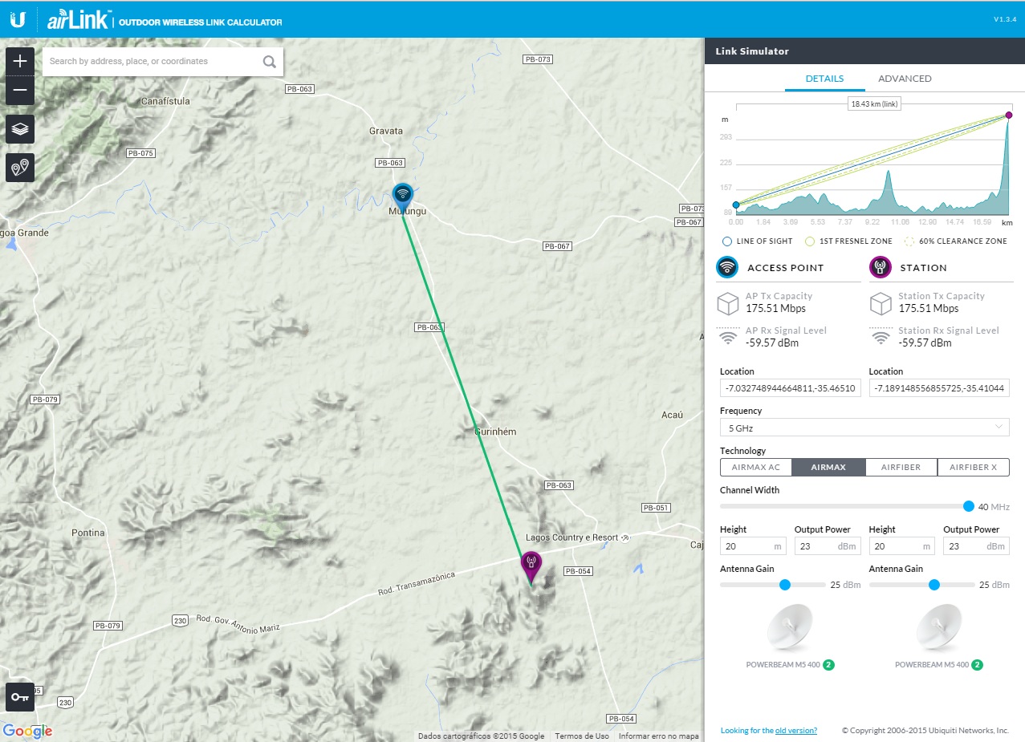Open the map layers selector
This screenshot has height=742, width=1025.
point(20,128)
